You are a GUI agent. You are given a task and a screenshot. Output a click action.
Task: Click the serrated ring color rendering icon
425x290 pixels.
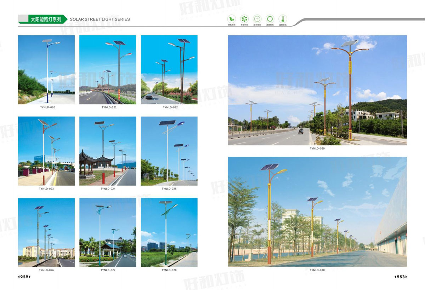pyautogui.click(x=270, y=19)
